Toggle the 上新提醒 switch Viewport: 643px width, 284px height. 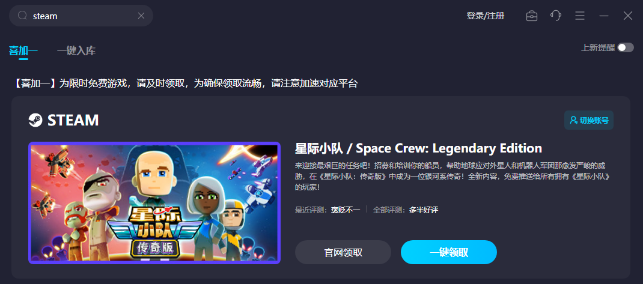tap(626, 47)
